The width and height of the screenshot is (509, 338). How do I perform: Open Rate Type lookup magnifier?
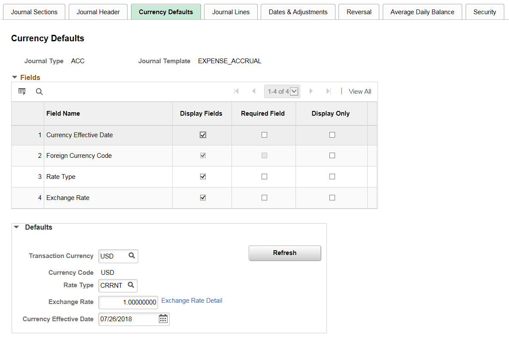(131, 285)
